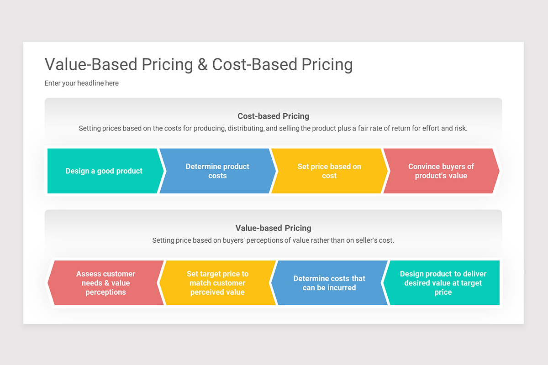Click the 'Determine product costs' blue arrow

coord(217,171)
